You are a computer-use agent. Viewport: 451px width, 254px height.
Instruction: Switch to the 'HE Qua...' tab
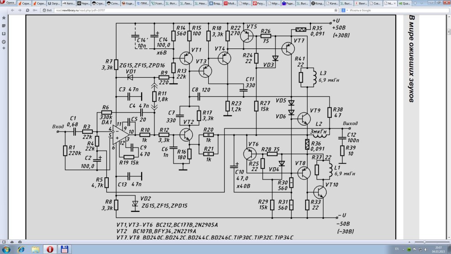point(406,3)
